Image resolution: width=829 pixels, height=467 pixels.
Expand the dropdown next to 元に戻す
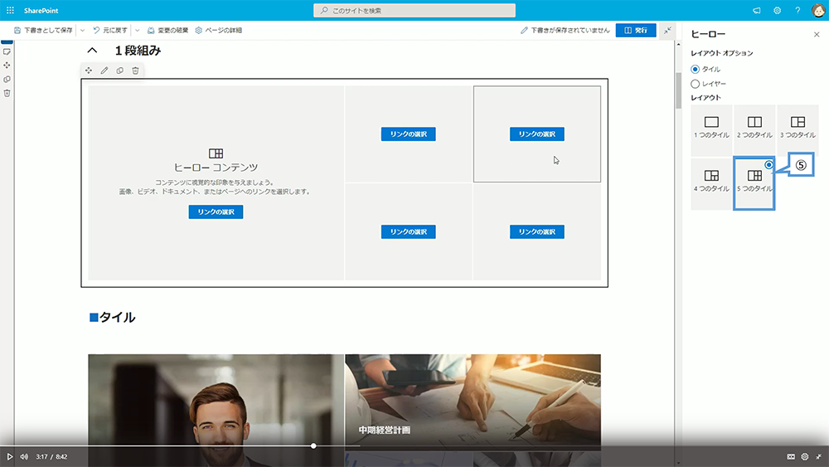[x=137, y=30]
